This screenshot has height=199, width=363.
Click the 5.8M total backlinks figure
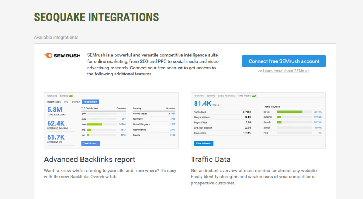point(55,109)
